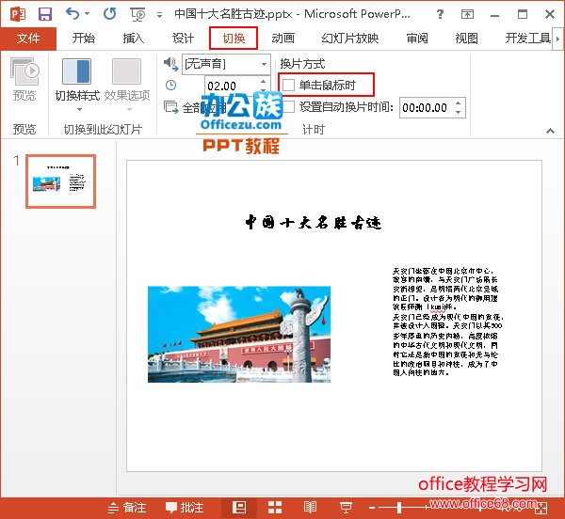Click the Redo/Repeat icon in title bar
Screen dimensions: 565x519
tap(109, 15)
